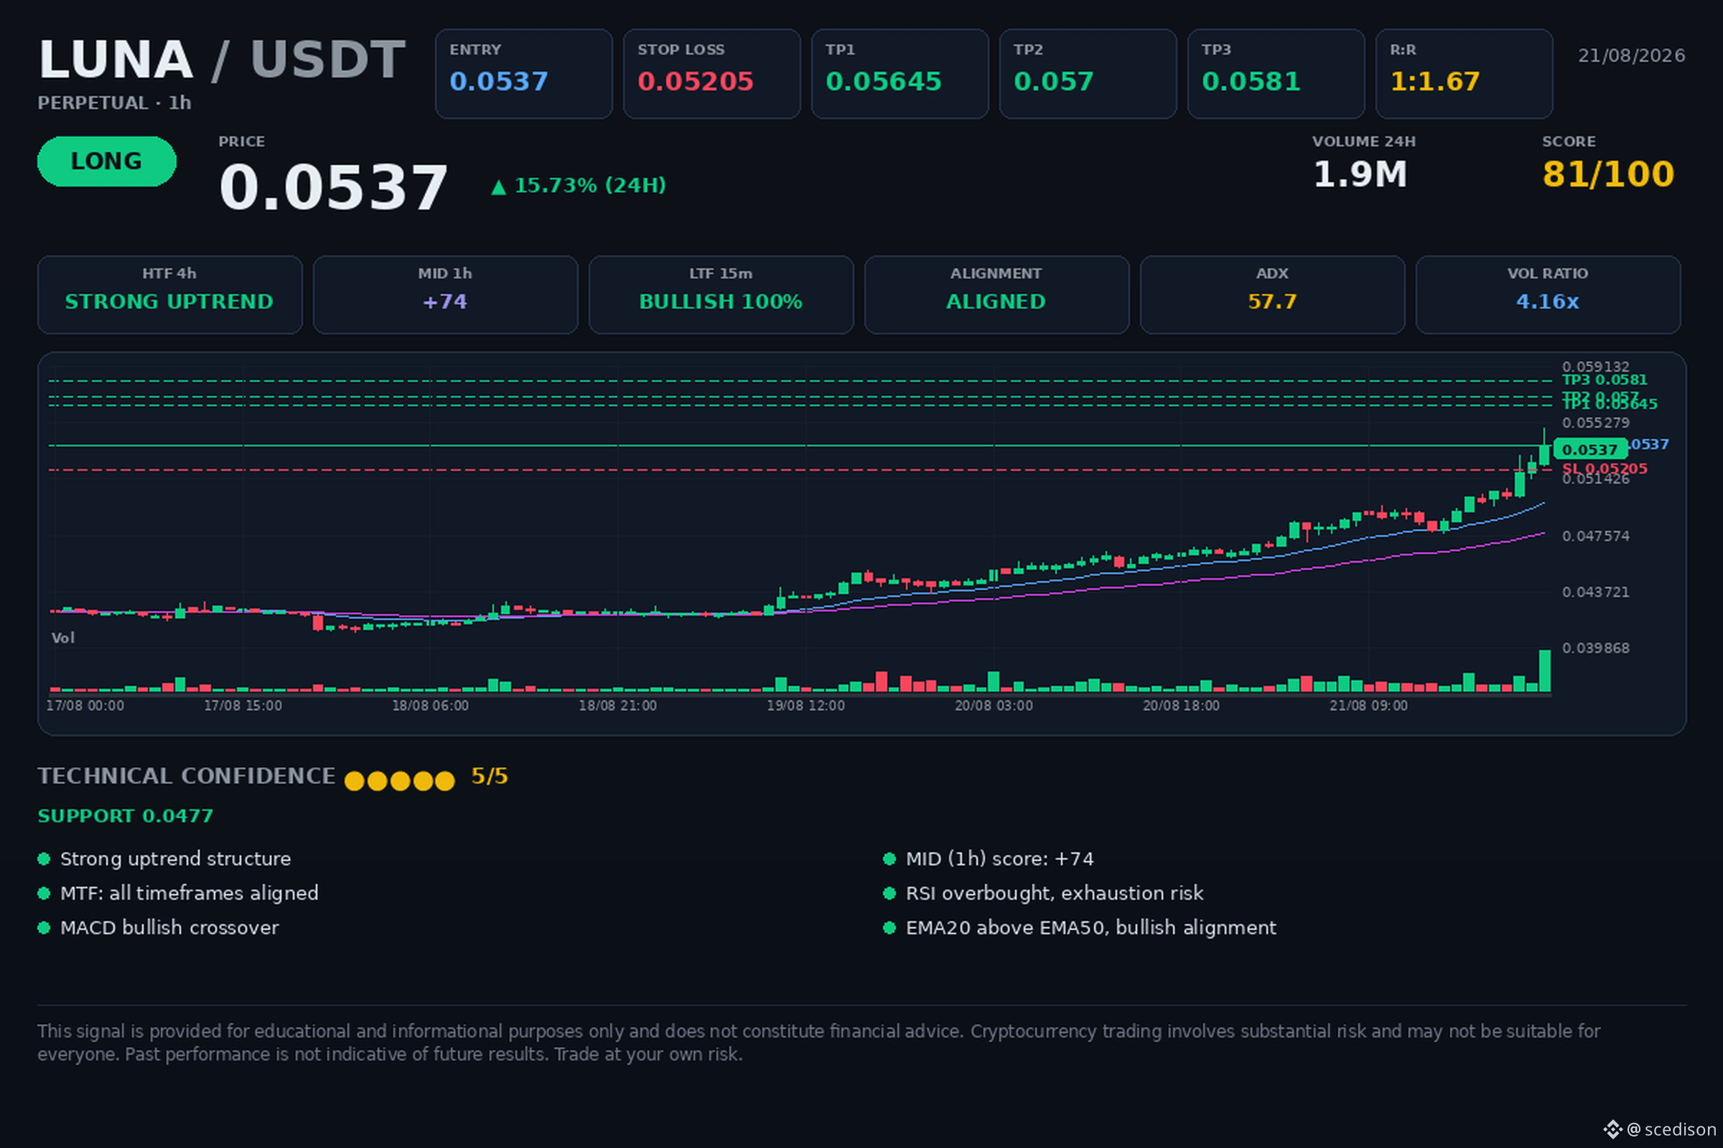Click the R:R card showing 1:1.67
This screenshot has width=1723, height=1148.
[1465, 74]
